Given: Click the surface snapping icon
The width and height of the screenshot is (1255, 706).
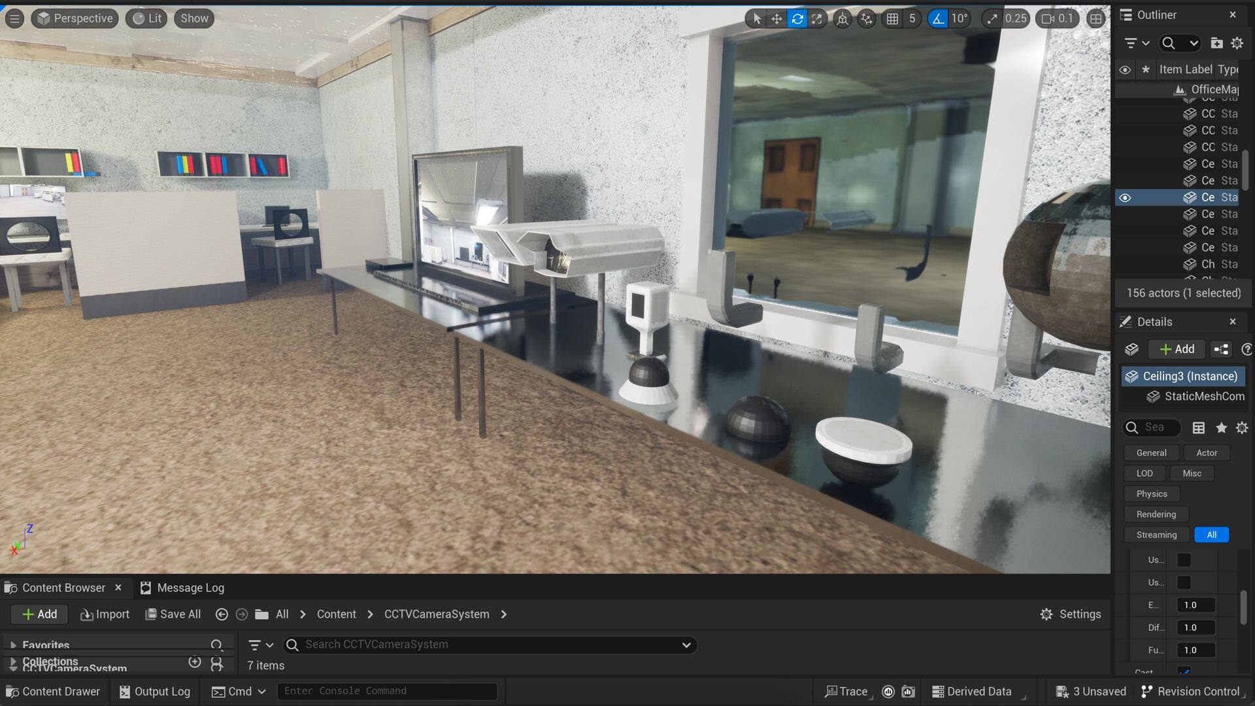Looking at the screenshot, I should tap(867, 19).
